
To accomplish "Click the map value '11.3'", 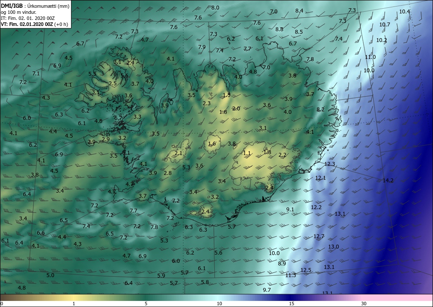I will (291, 275).
